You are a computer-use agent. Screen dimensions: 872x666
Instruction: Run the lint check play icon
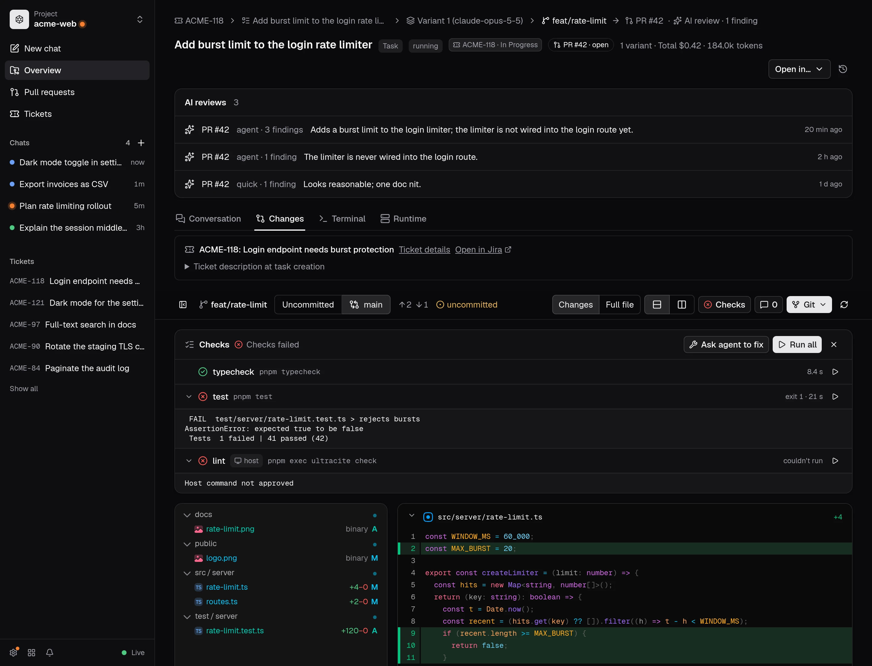(x=835, y=461)
